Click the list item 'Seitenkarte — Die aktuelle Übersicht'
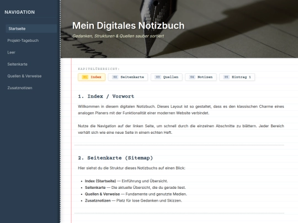 pos(135,188)
